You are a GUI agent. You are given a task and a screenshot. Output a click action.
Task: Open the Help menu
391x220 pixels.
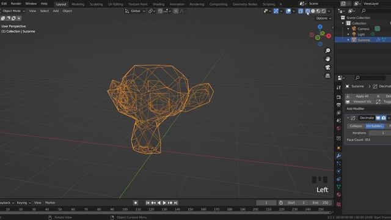pos(44,4)
